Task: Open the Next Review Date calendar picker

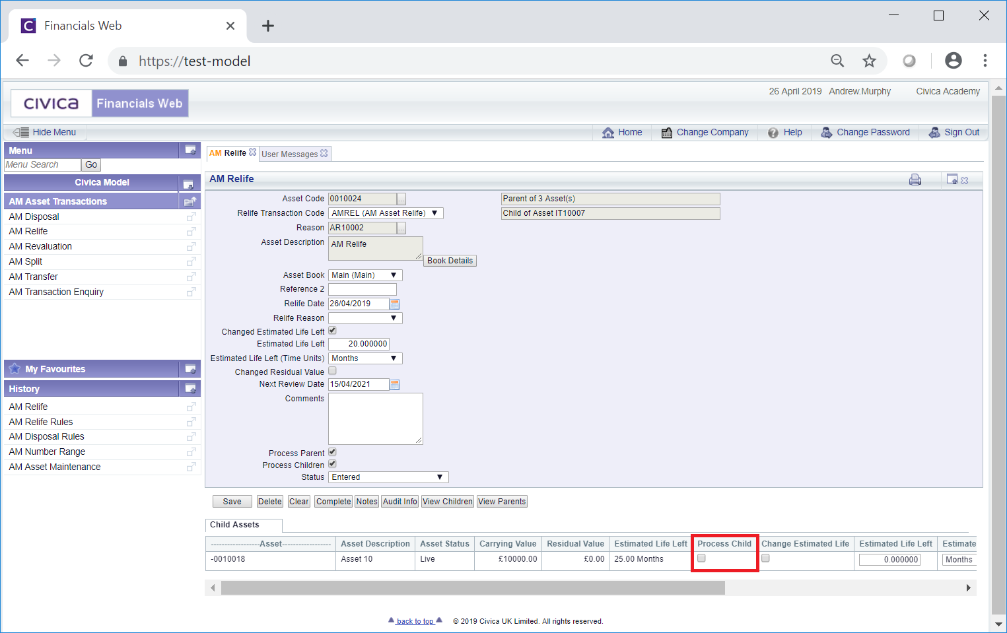Action: [x=395, y=384]
